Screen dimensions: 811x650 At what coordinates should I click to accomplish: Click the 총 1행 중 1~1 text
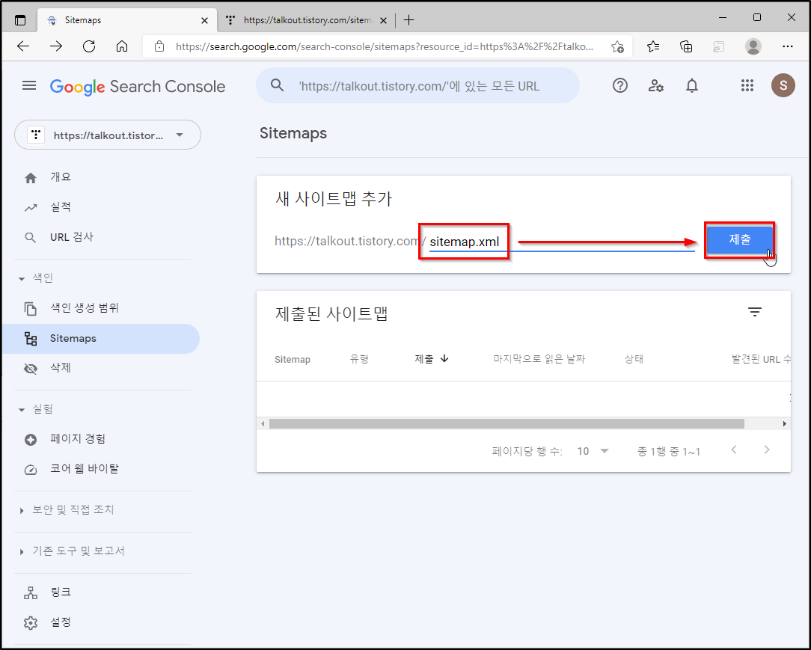668,452
